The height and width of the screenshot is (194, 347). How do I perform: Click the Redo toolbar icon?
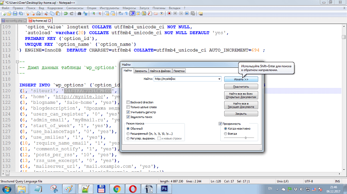(x=72, y=14)
